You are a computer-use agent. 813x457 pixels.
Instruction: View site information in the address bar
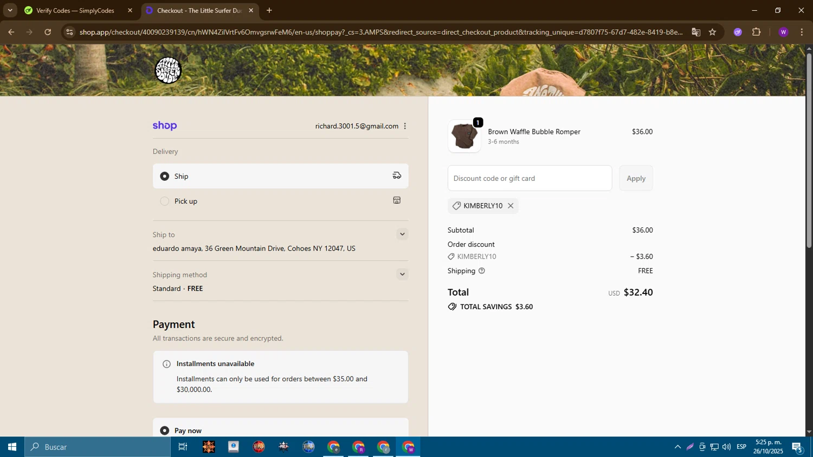69,32
